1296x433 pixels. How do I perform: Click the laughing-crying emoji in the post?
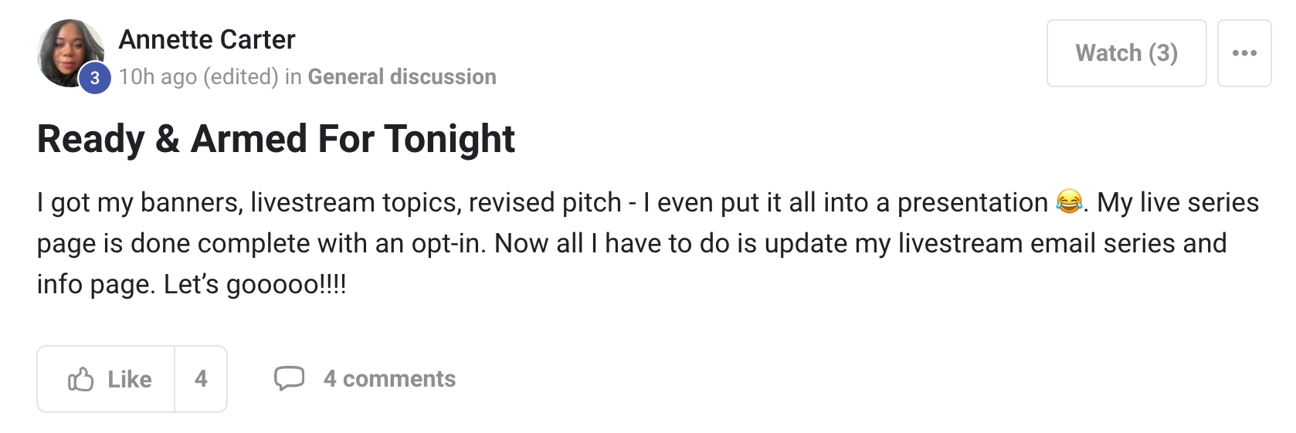coord(1069,201)
